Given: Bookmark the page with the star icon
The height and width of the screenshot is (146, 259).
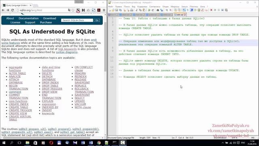Looking at the screenshot, I should point(73,10).
